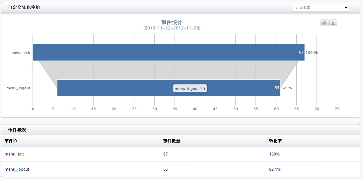Click the 67 count cell in table

tap(165, 154)
